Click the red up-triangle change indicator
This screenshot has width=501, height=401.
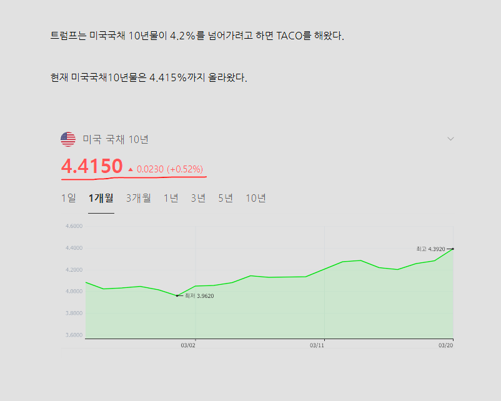pyautogui.click(x=131, y=169)
